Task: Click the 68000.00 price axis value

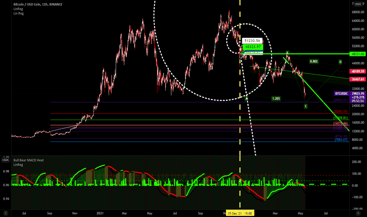Action: click(x=358, y=12)
